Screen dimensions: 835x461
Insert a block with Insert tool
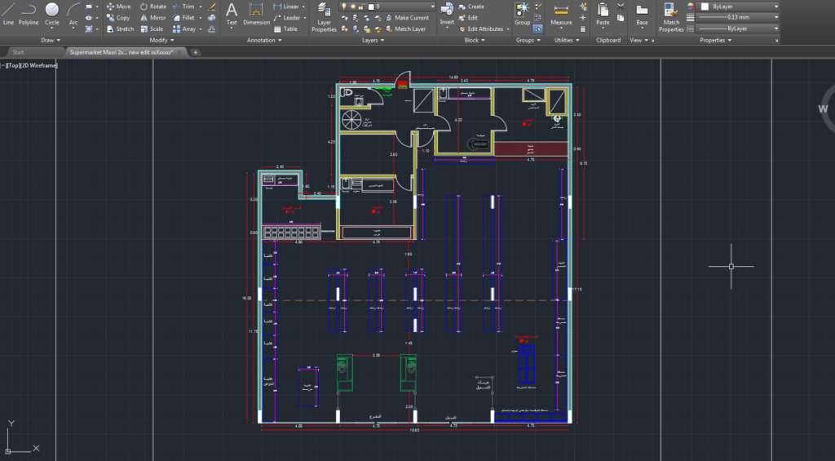pos(447,15)
